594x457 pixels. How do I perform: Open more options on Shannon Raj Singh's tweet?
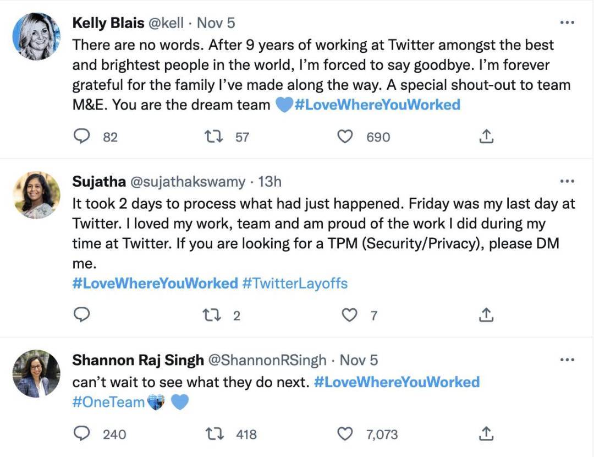point(566,360)
